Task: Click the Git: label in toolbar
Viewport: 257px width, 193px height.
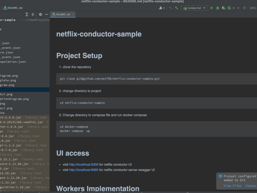Action: (253, 8)
